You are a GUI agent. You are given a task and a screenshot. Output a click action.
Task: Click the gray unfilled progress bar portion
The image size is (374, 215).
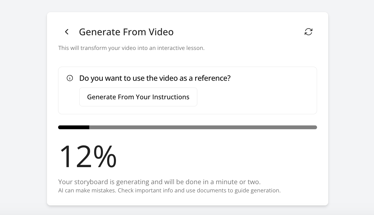(203, 127)
